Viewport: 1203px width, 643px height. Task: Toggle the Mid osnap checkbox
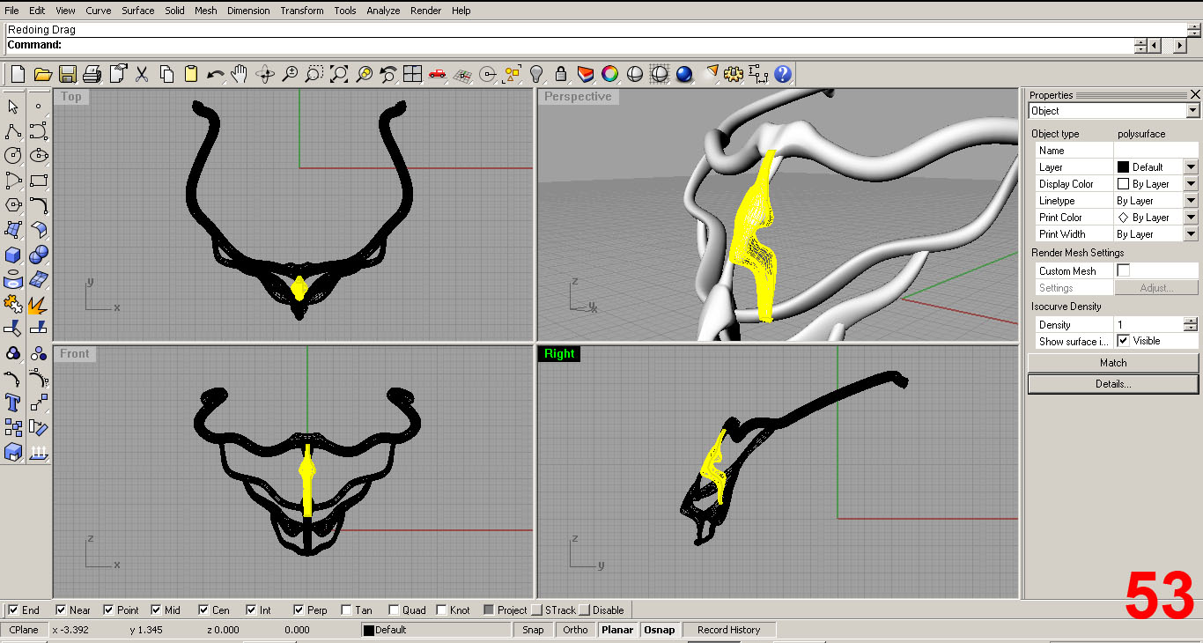(156, 610)
